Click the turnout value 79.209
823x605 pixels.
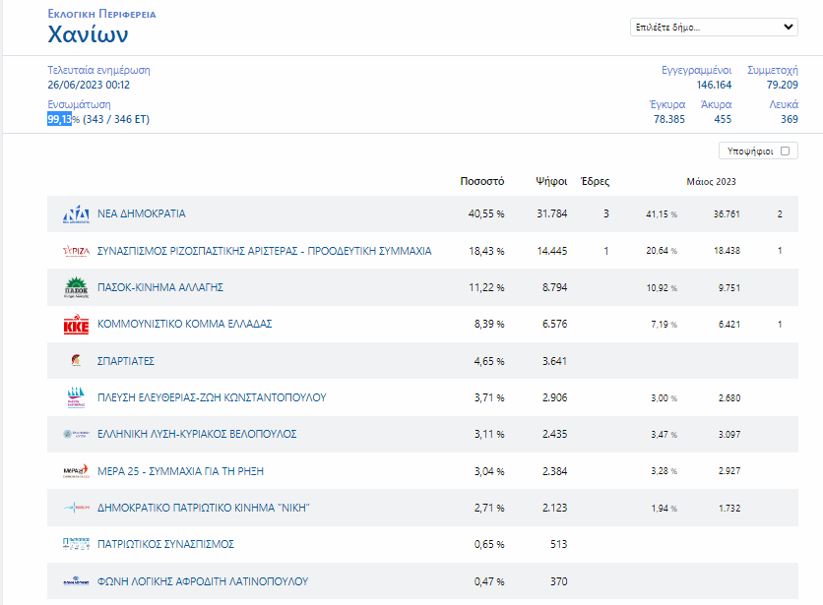coord(782,85)
